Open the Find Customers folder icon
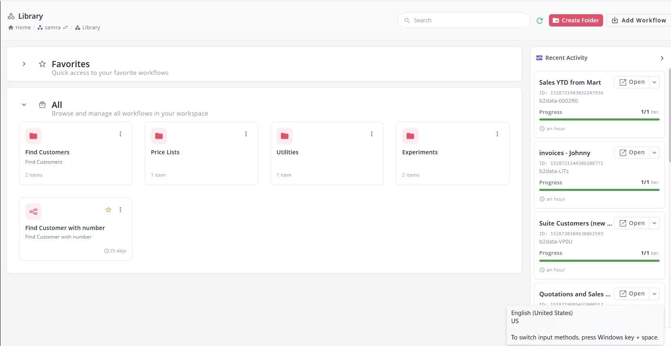Viewport: 671px width, 346px height. (33, 136)
